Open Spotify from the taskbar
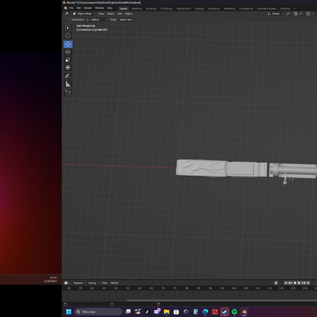 point(235,312)
